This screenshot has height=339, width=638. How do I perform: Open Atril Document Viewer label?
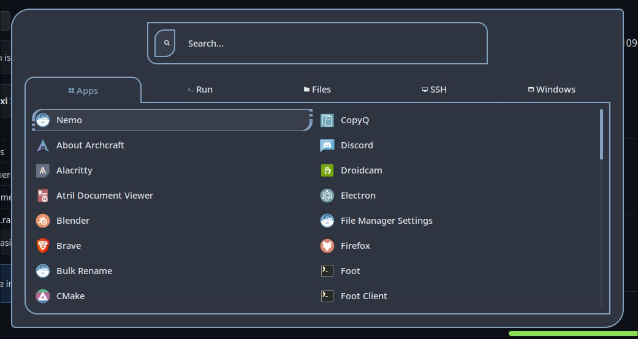click(105, 196)
